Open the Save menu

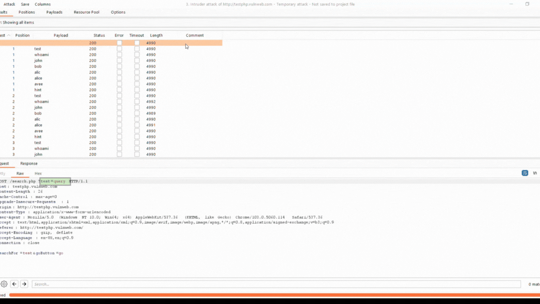[x=25, y=4]
